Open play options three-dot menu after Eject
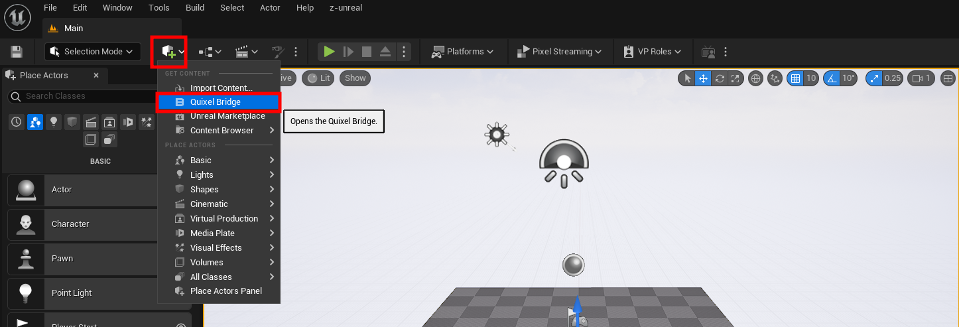This screenshot has width=959, height=327. coord(404,52)
